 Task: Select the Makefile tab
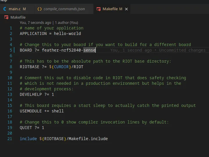(112, 9)
